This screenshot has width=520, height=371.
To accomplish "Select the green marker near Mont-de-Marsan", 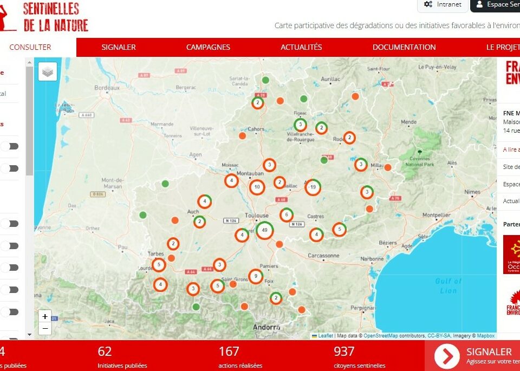I will tap(165, 184).
